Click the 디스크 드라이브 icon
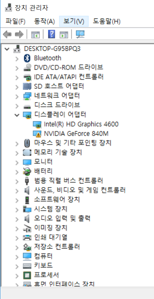Image resolution: width=154 pixels, height=299 pixels. point(27,106)
